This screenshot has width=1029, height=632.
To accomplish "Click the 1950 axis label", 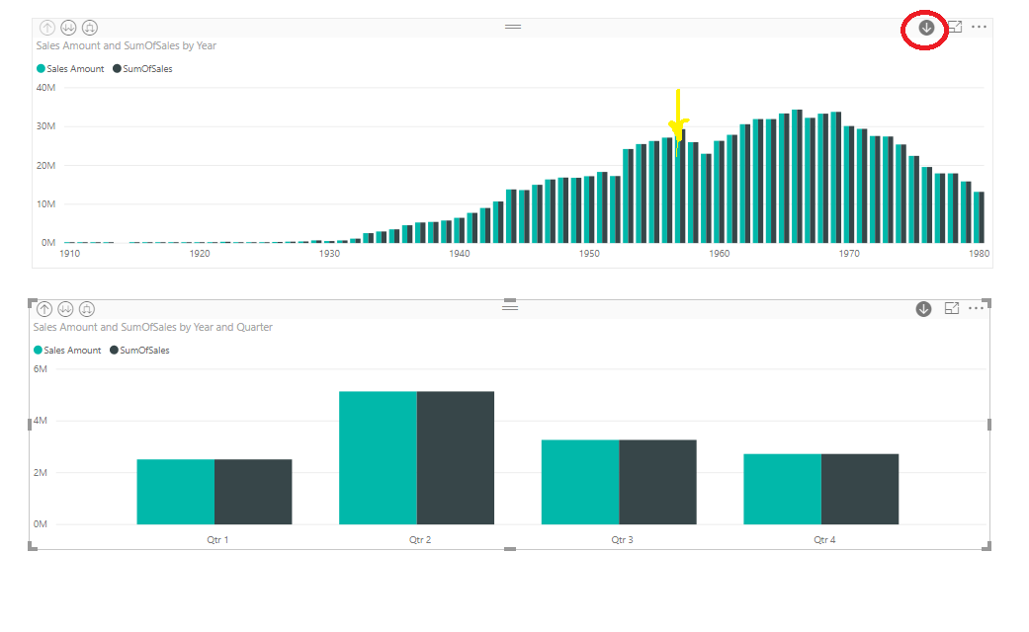I will pos(589,254).
